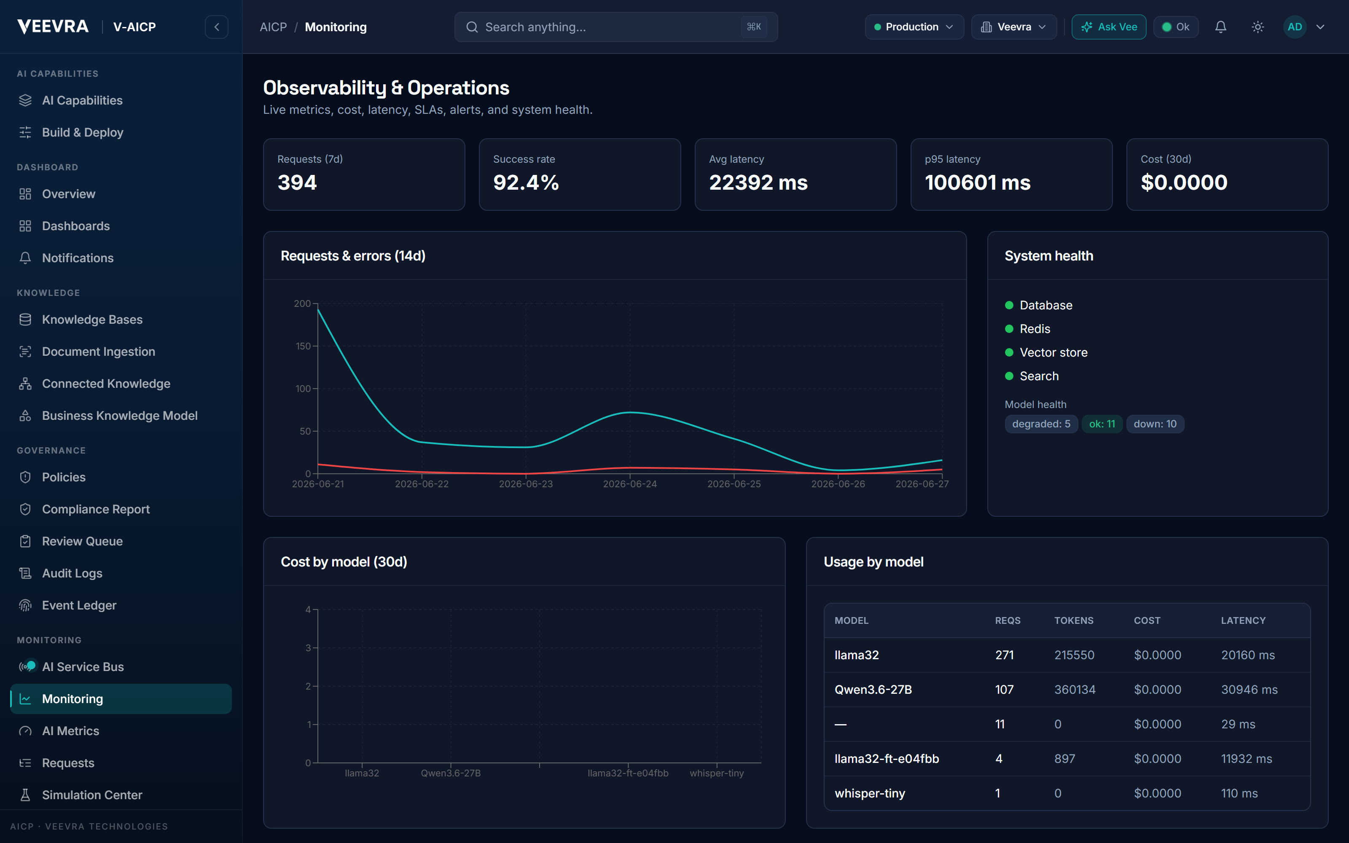
Task: Click the Connected Knowledge network icon
Action: pos(25,384)
